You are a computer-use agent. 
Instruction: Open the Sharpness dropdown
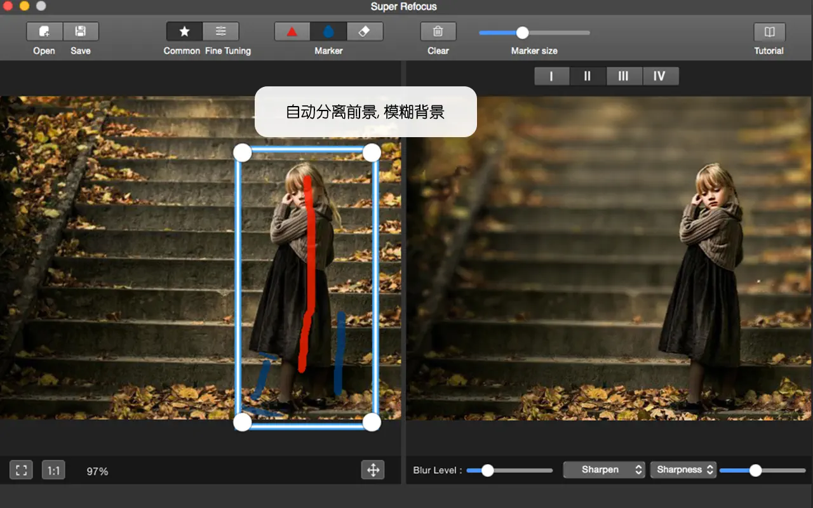click(x=683, y=469)
